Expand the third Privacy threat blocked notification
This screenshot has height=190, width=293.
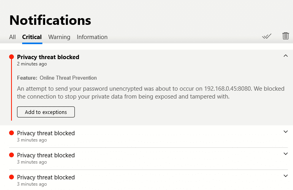pyautogui.click(x=285, y=154)
